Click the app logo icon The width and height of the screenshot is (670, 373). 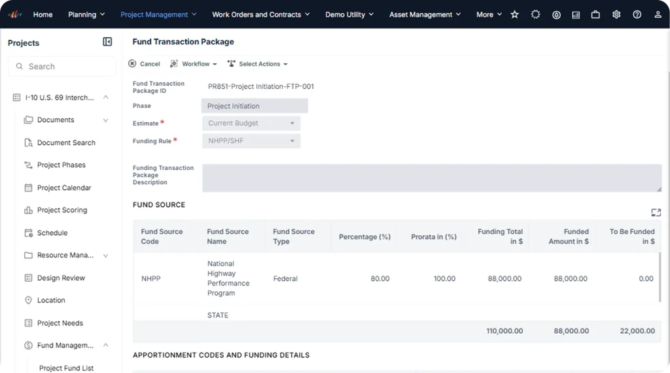click(14, 14)
